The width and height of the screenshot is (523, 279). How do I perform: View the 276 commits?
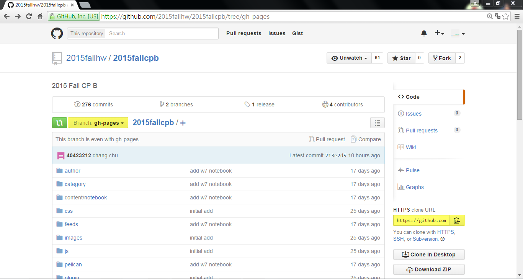click(x=93, y=104)
